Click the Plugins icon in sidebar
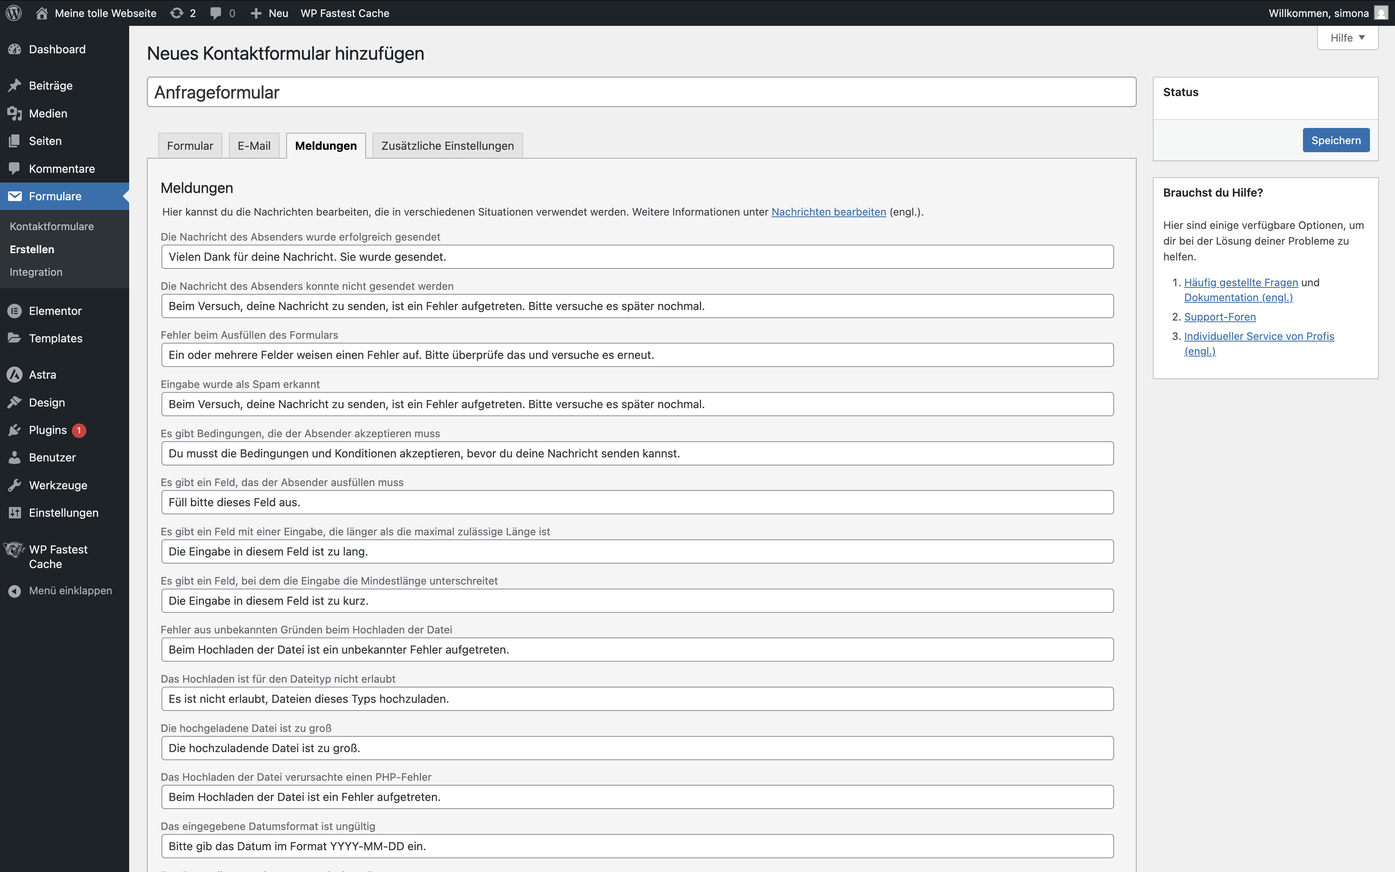The image size is (1395, 872). 15,430
